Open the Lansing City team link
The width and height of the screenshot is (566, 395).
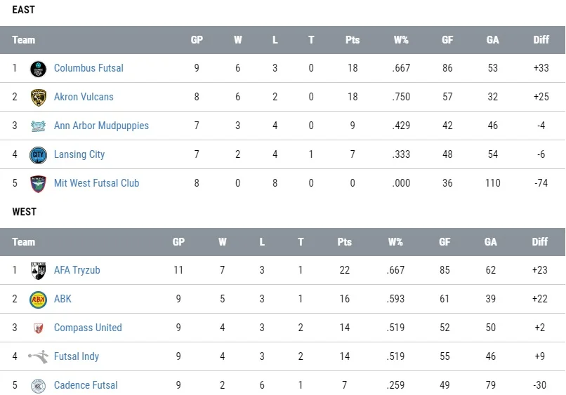pyautogui.click(x=79, y=155)
